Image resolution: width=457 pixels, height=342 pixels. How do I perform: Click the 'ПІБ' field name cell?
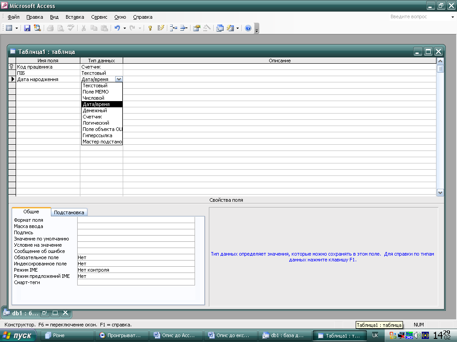[48, 73]
